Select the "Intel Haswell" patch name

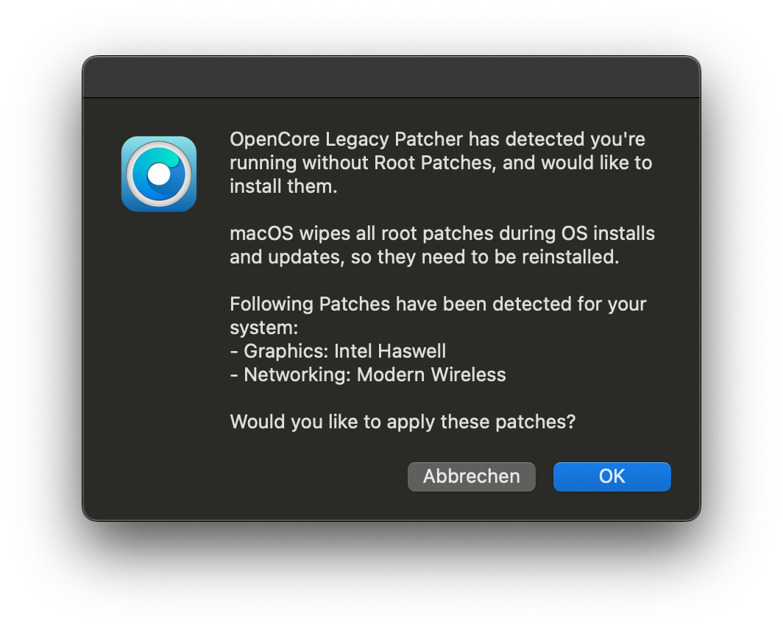click(x=390, y=351)
